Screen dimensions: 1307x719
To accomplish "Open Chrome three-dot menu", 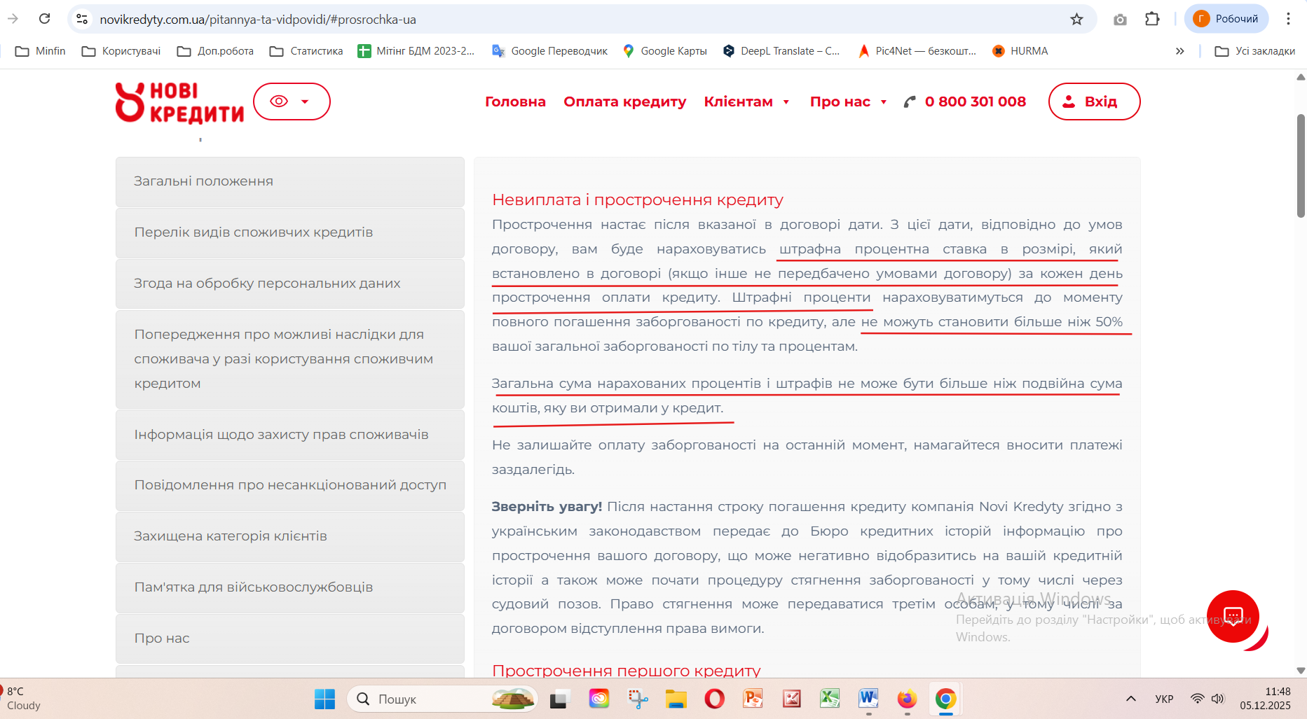I will coord(1288,19).
